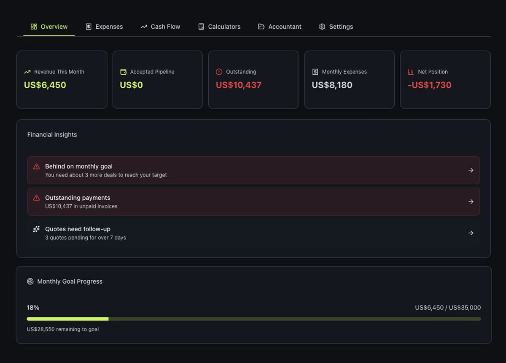Open the Accountant tab
This screenshot has width=506, height=363.
pyautogui.click(x=280, y=27)
